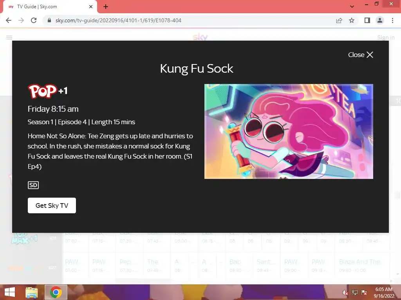Screen dimensions: 401x300
Task: Expand the tab search dropdown
Action: pos(352,7)
